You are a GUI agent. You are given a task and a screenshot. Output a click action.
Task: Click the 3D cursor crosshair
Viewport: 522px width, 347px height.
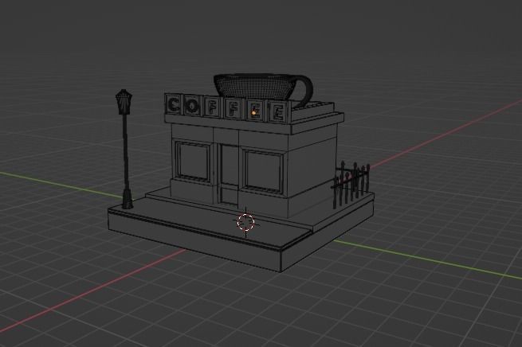(x=246, y=222)
